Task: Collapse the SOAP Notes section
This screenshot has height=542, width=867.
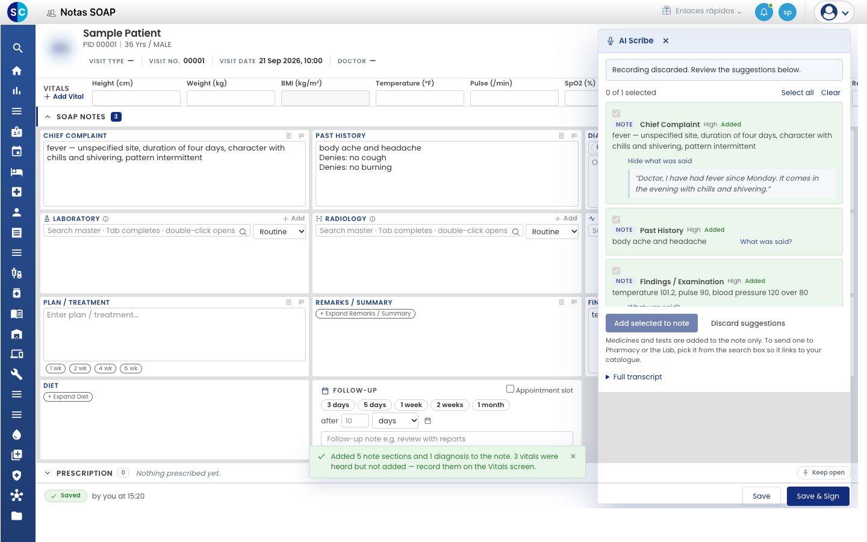Action: click(48, 117)
